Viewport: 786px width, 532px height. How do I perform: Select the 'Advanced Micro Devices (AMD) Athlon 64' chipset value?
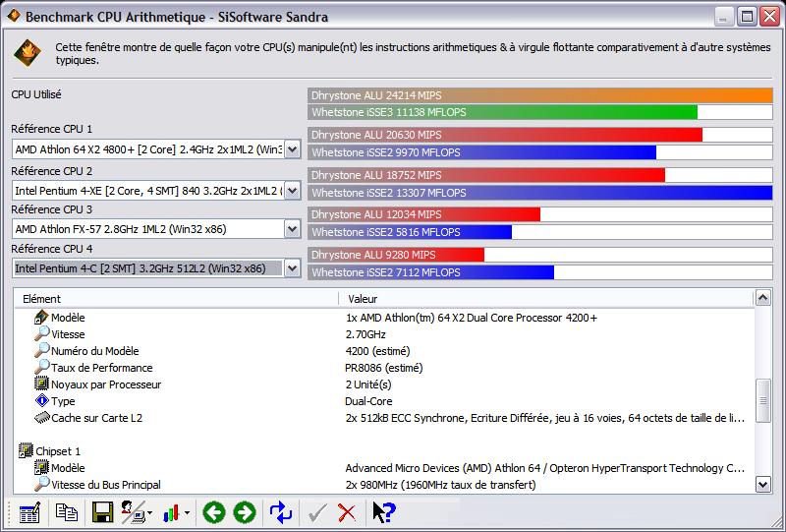tap(545, 468)
